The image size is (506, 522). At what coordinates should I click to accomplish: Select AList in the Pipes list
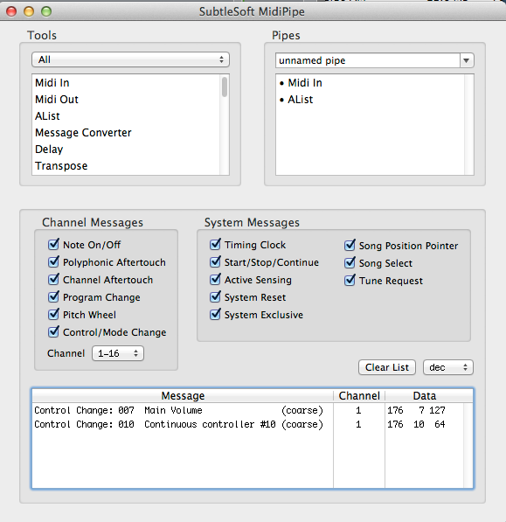coord(370,99)
